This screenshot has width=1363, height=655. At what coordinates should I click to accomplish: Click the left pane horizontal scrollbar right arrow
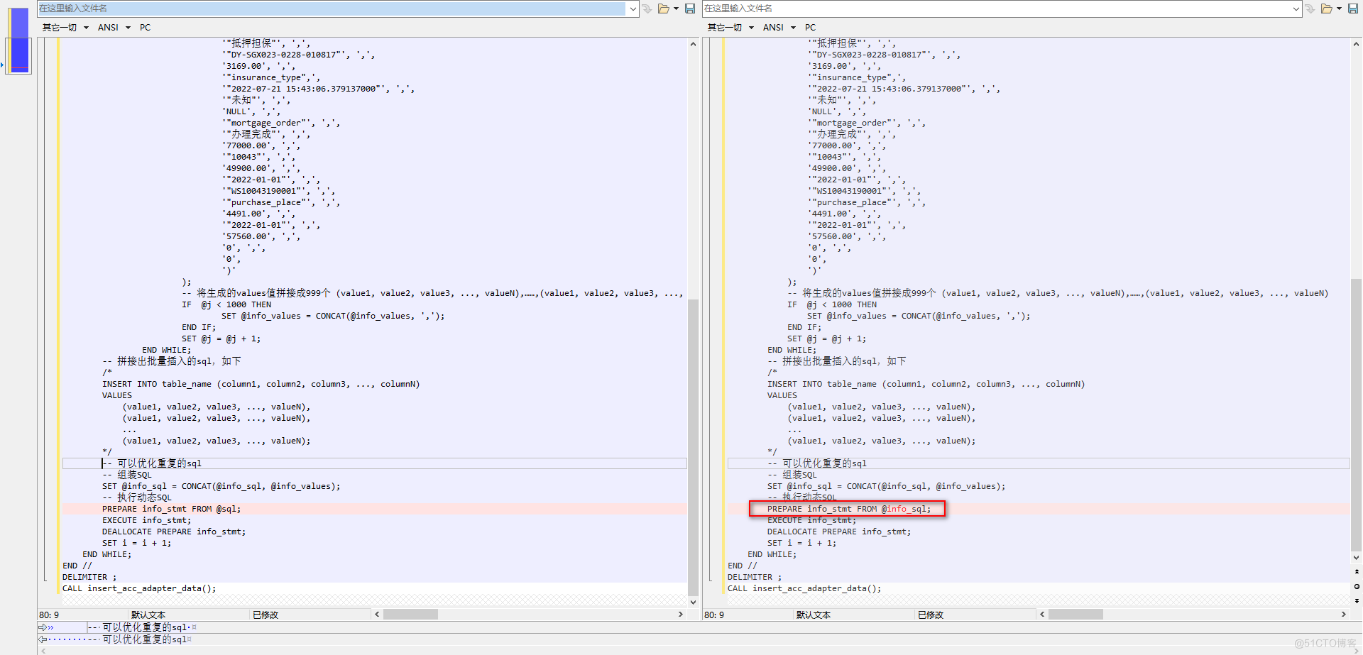click(x=681, y=615)
